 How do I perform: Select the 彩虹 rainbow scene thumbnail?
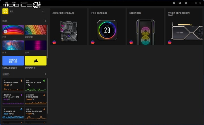(x=13, y=30)
